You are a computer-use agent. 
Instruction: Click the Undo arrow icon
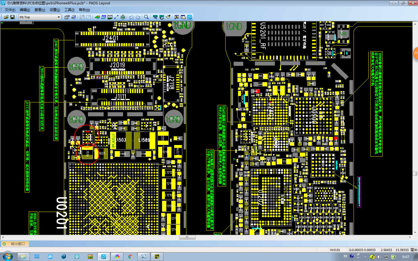[x=131, y=17]
